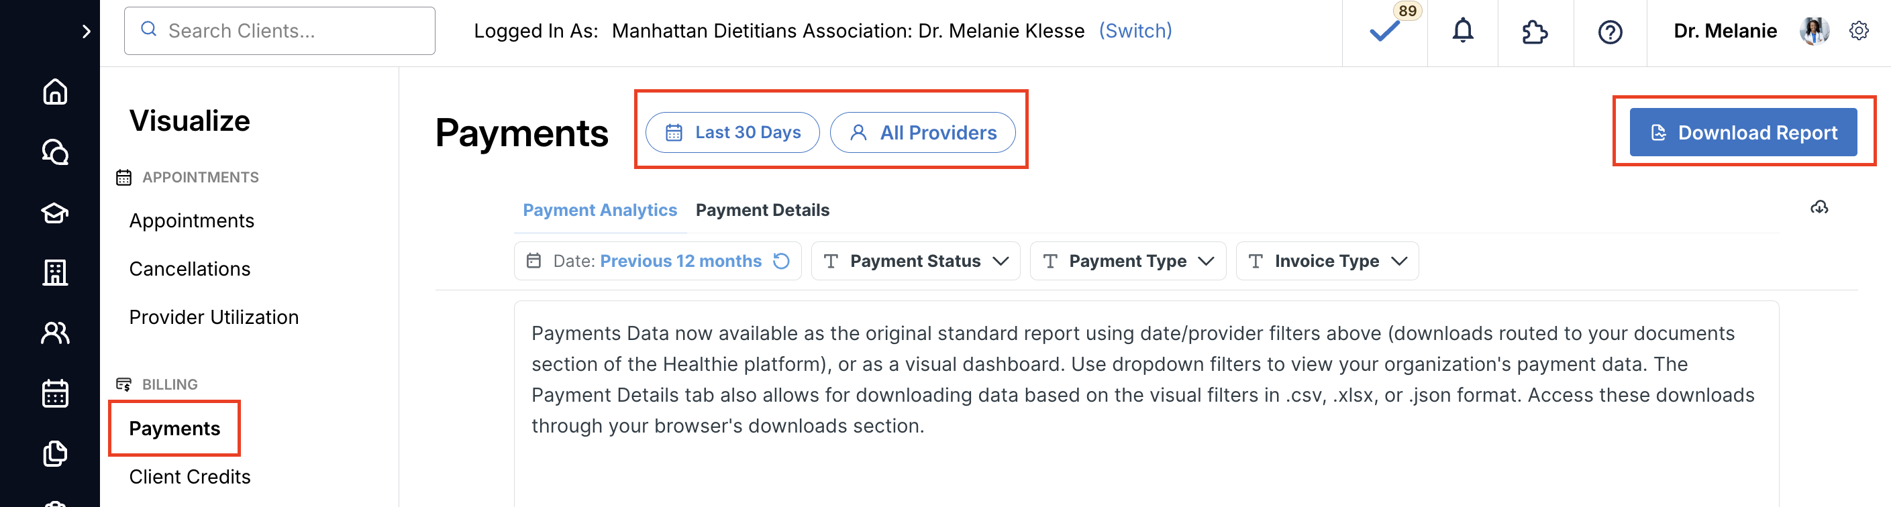Click the Search Clients input field

tap(280, 31)
